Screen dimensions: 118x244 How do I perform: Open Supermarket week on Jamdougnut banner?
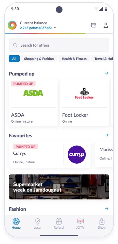point(59,187)
